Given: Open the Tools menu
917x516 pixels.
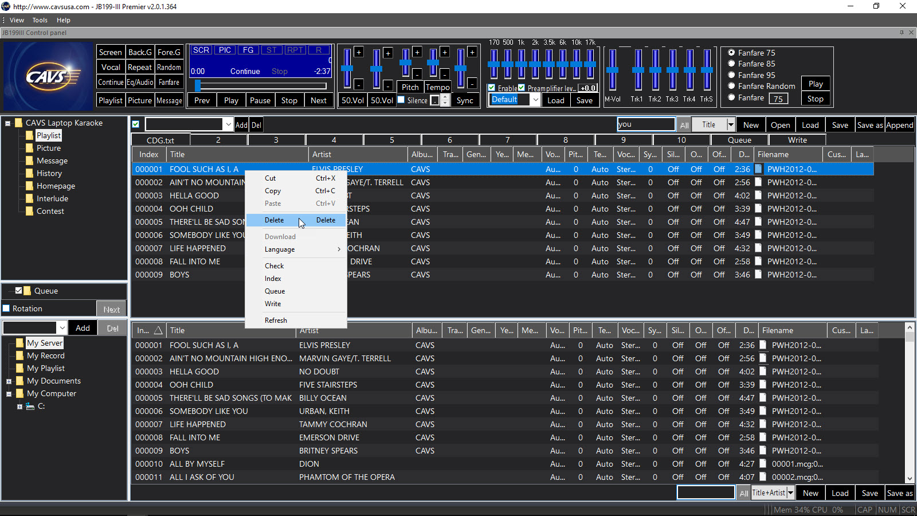Looking at the screenshot, I should click(40, 20).
